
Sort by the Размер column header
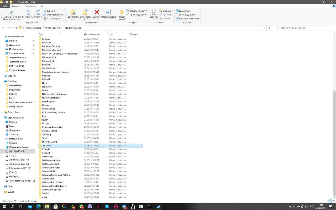136,34
